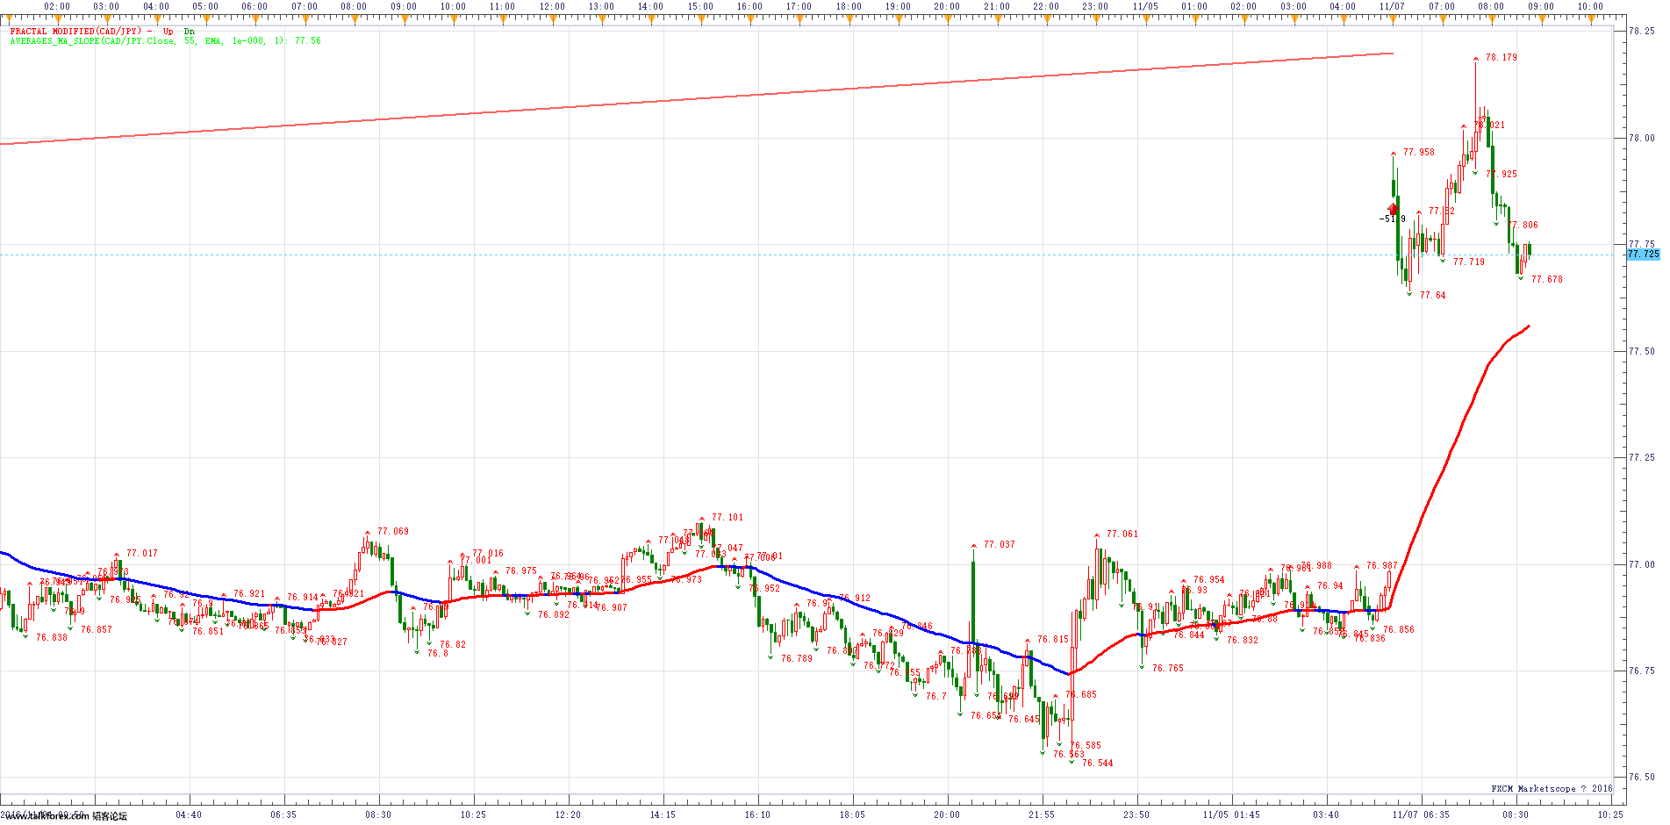1670x825 pixels.
Task: Click the 04:40 time axis label
Action: pyautogui.click(x=189, y=814)
